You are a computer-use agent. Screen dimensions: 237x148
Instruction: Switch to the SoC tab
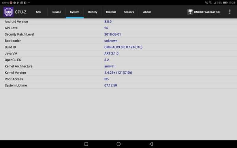tap(39, 12)
